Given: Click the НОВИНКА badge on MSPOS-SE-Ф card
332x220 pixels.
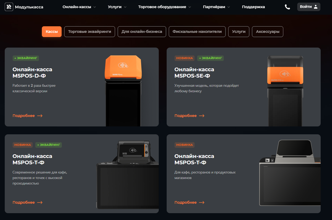Looking at the screenshot, I should tap(185, 58).
